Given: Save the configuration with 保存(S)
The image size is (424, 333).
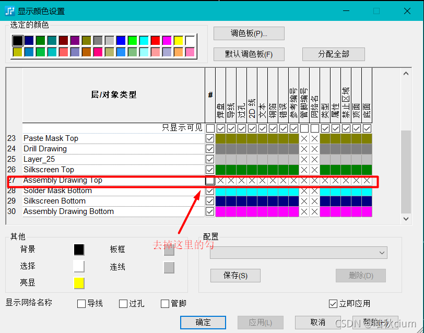Looking at the screenshot, I should (235, 276).
